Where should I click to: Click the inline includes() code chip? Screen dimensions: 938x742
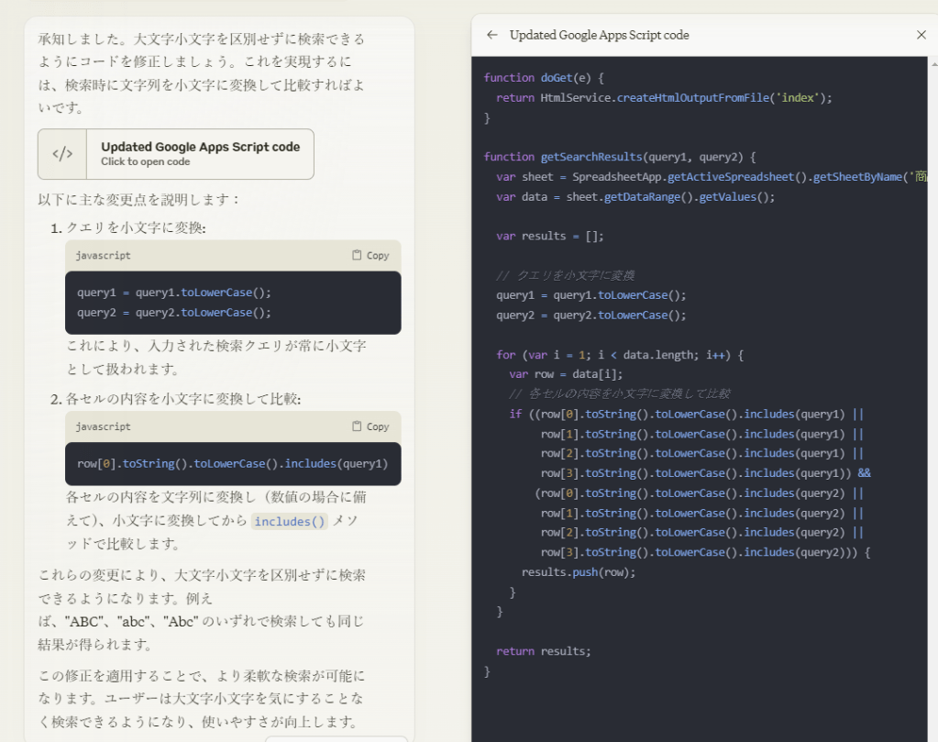(x=290, y=521)
